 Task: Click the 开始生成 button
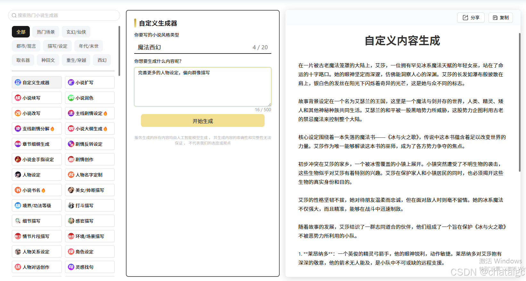coord(203,121)
